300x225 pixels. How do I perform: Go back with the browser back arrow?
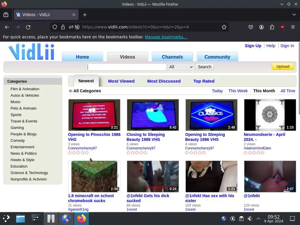[x=7, y=27]
